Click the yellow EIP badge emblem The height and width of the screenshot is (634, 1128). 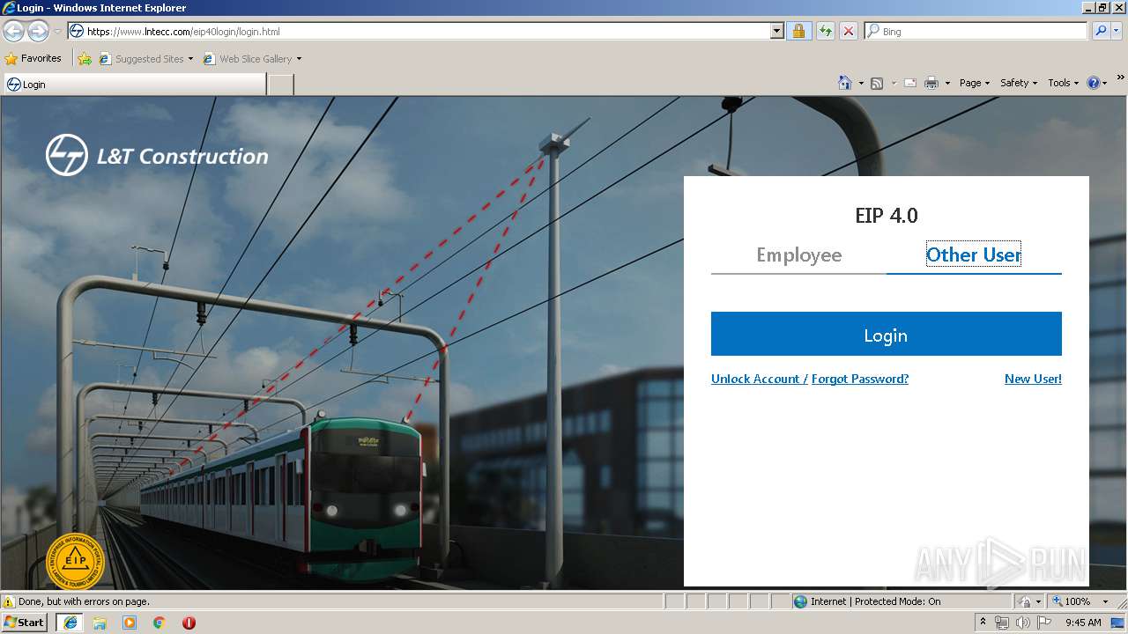pos(75,561)
